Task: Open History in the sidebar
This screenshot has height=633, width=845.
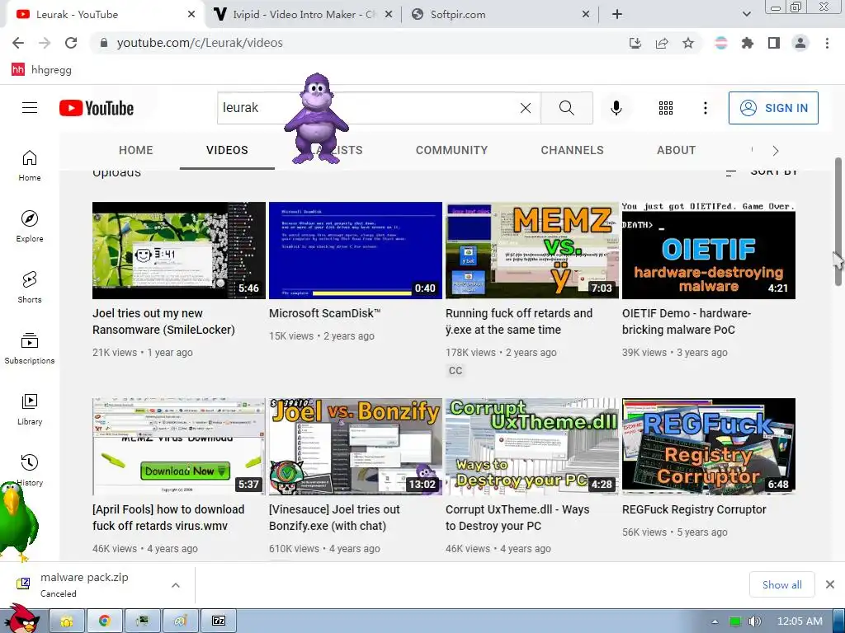Action: pyautogui.click(x=30, y=470)
